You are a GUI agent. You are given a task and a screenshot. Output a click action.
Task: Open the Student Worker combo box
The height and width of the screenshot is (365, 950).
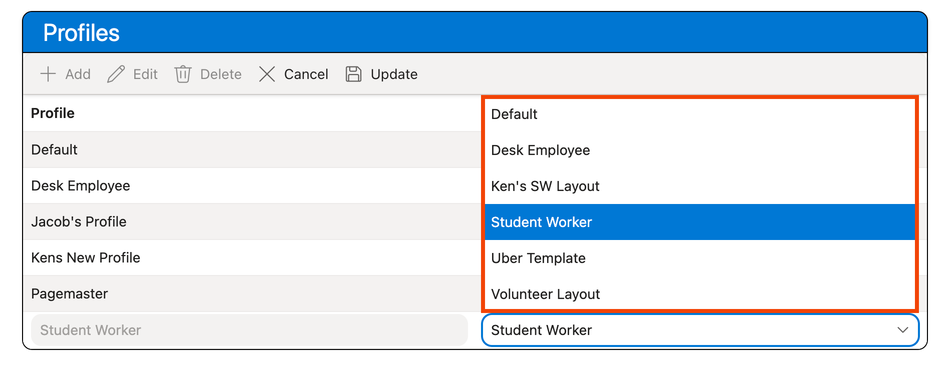[x=691, y=330]
